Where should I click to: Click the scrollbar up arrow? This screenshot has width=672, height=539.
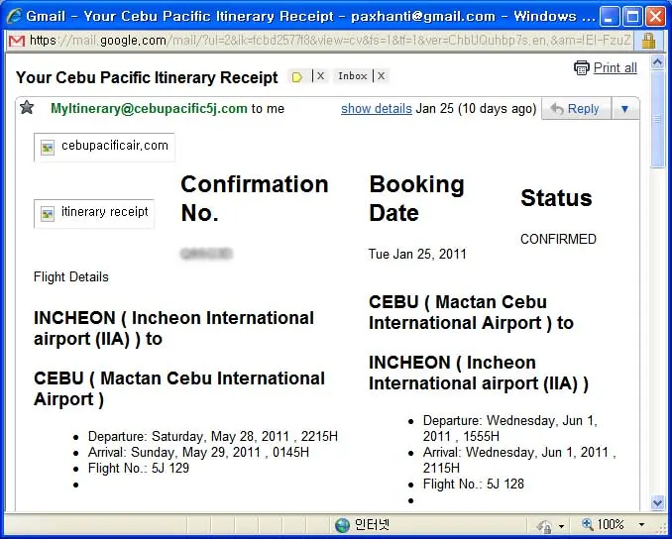(x=657, y=62)
